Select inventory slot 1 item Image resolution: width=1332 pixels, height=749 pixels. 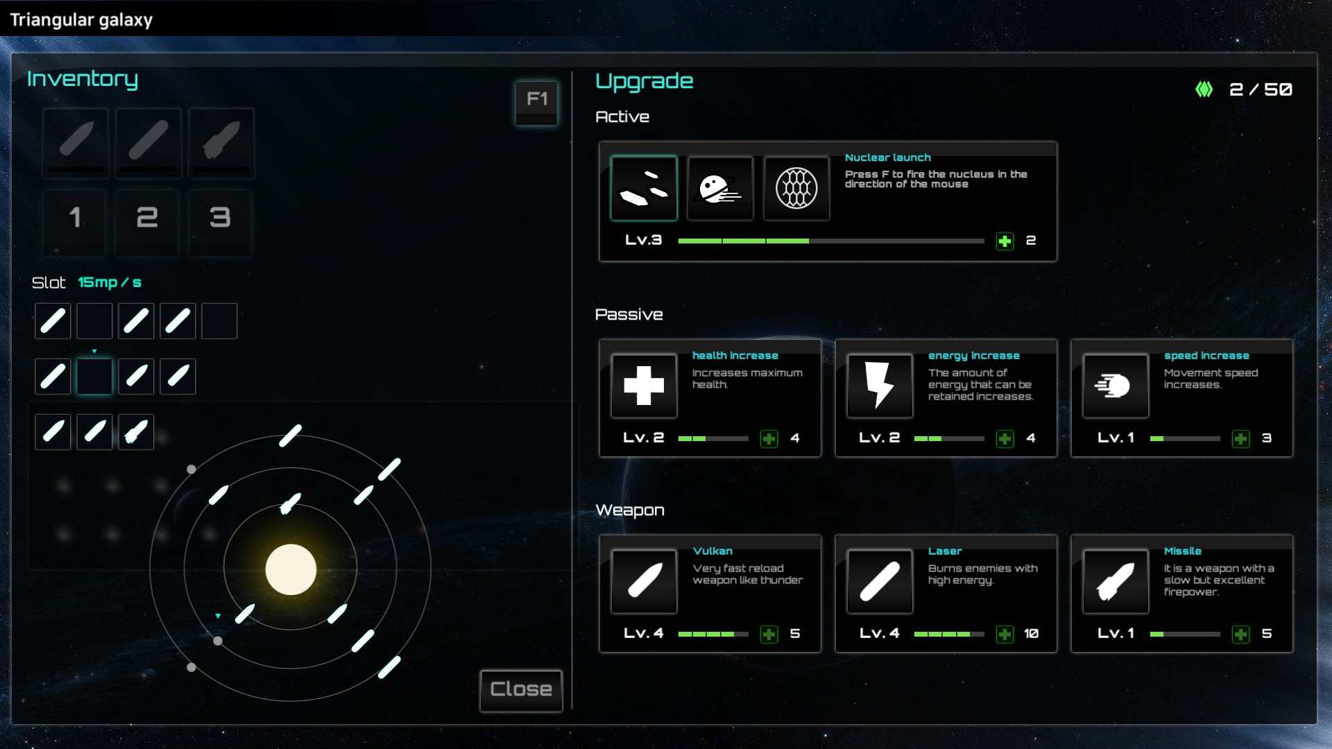[x=77, y=137]
